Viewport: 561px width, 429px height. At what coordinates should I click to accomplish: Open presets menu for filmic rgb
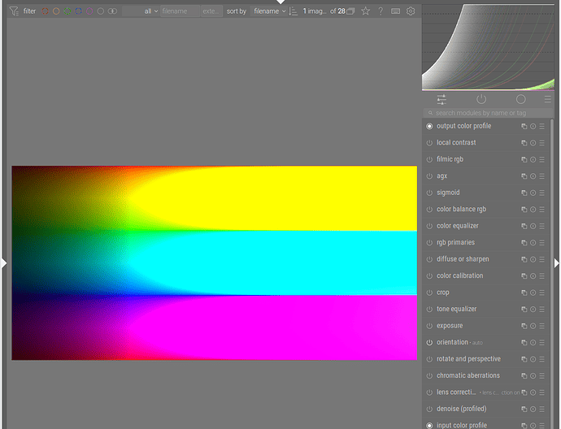click(x=542, y=159)
